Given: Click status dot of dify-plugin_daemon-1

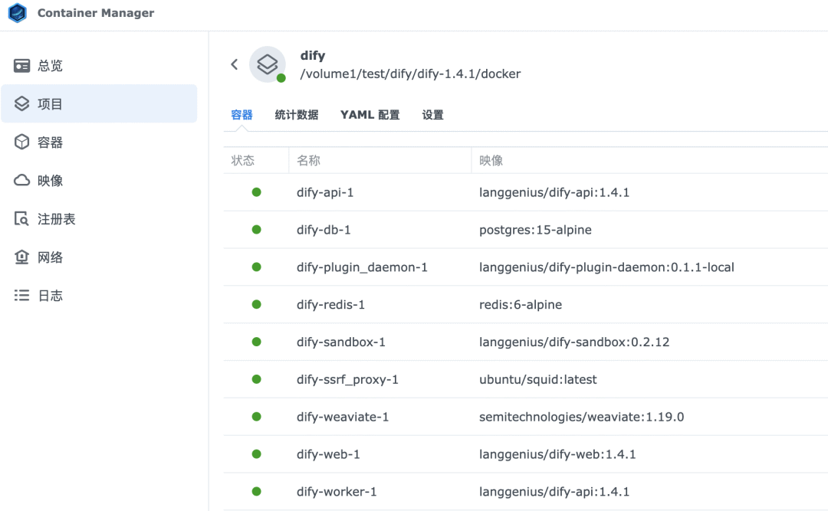Looking at the screenshot, I should tap(257, 267).
